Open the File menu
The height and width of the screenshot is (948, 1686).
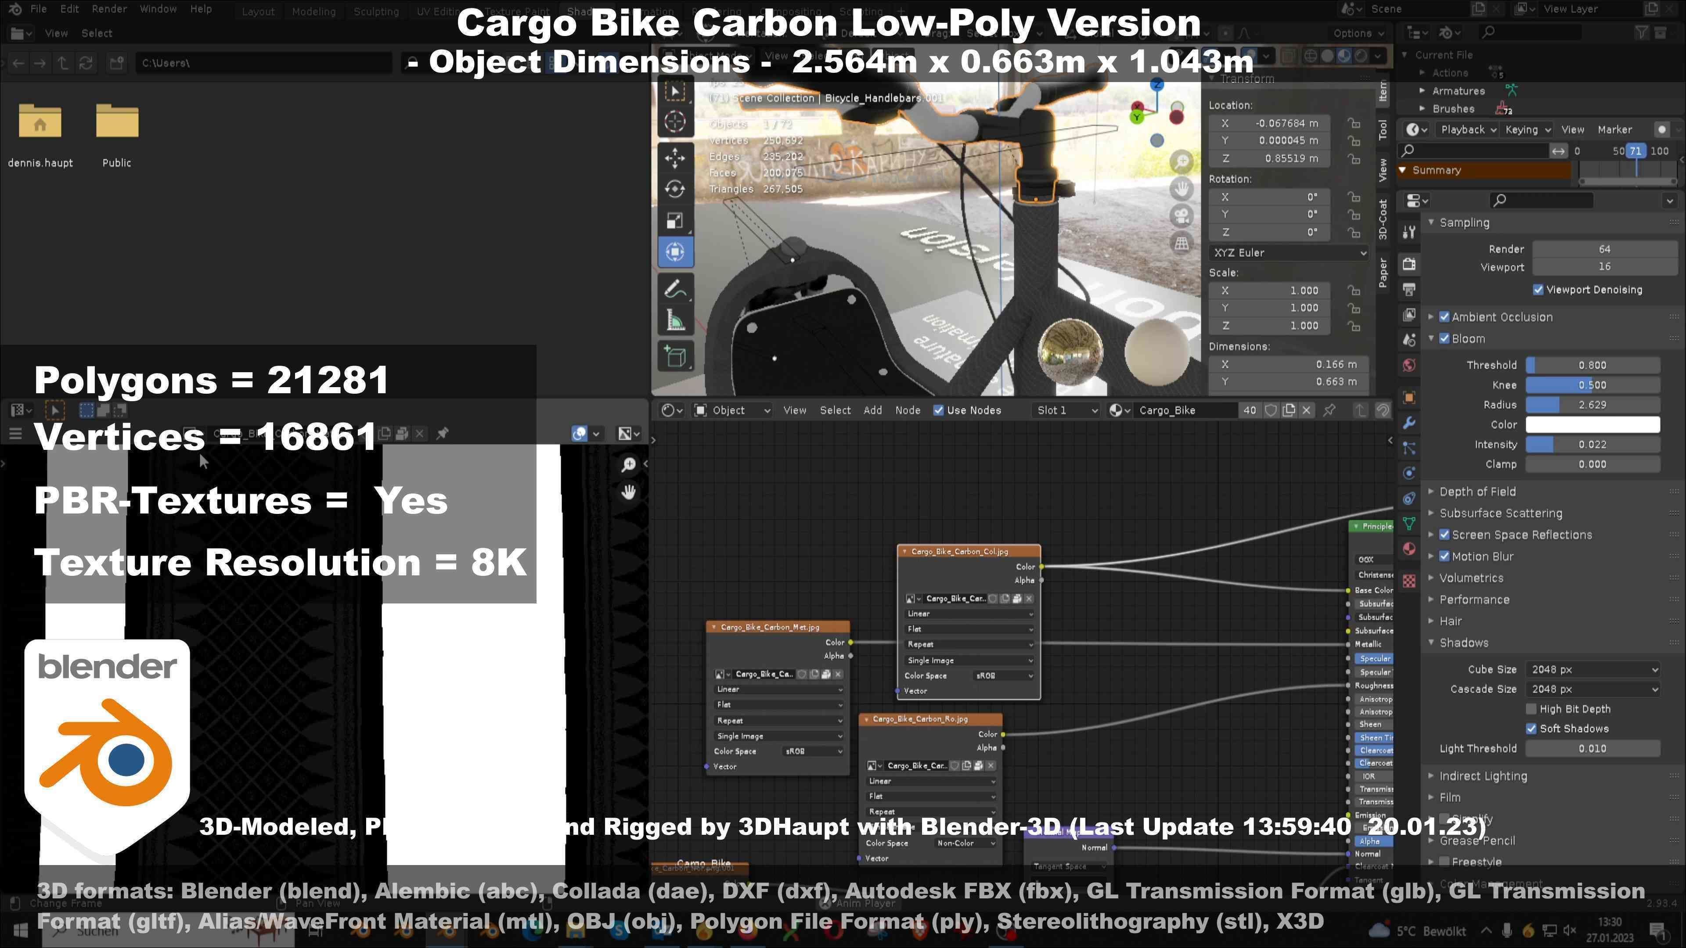click(38, 9)
